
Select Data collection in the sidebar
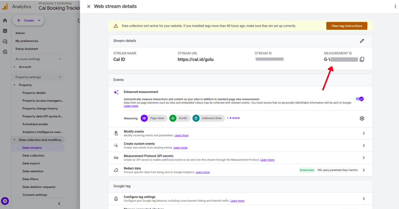[x=33, y=155]
